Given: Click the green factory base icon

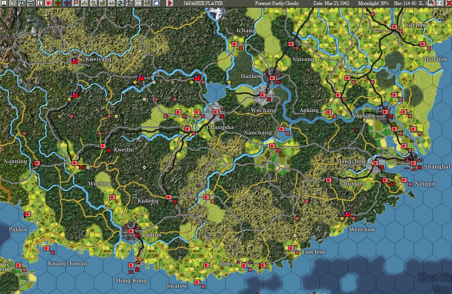Looking at the screenshot, I should [x=102, y=3].
